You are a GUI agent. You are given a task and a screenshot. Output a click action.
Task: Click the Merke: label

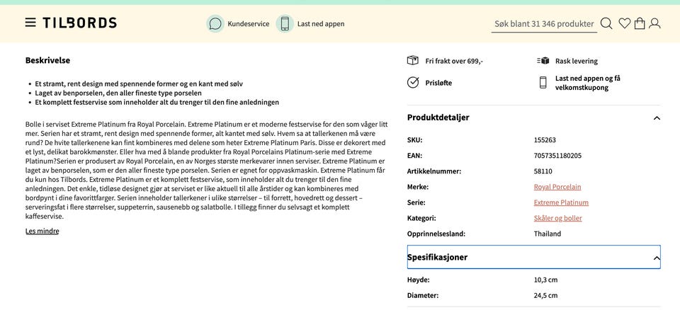[x=418, y=187]
